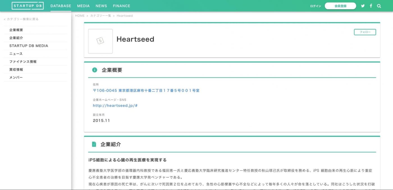Select 企業概要 in the left sidebar
This screenshot has width=393, height=190.
16,30
